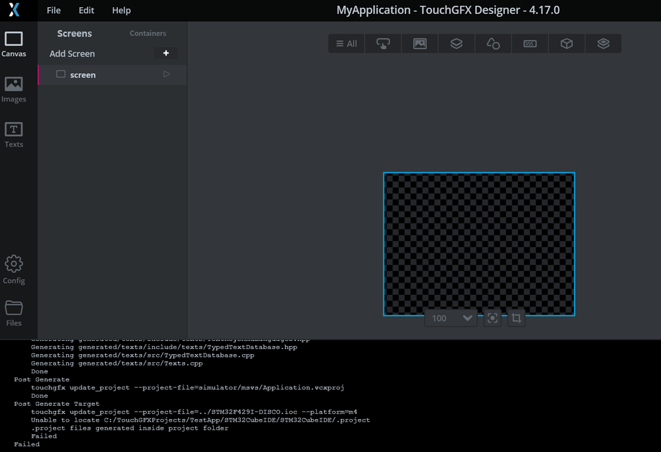The width and height of the screenshot is (661, 452).
Task: Click the TouchGFX X logo
Action: [x=15, y=10]
